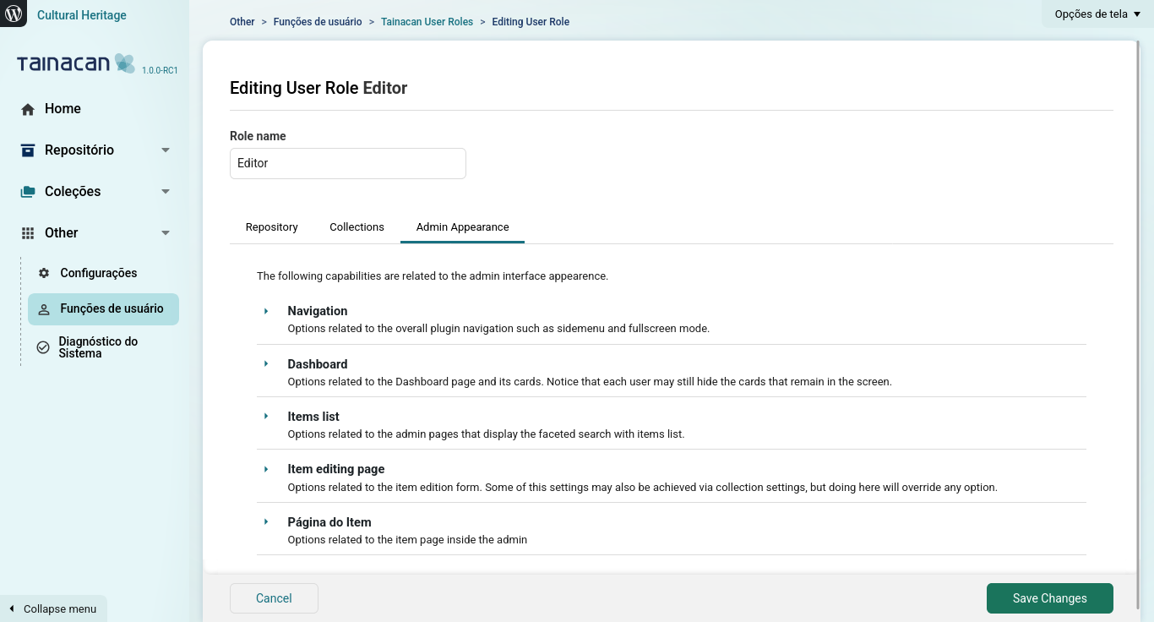This screenshot has width=1154, height=622.
Task: Click the Role name input field
Action: 347,164
